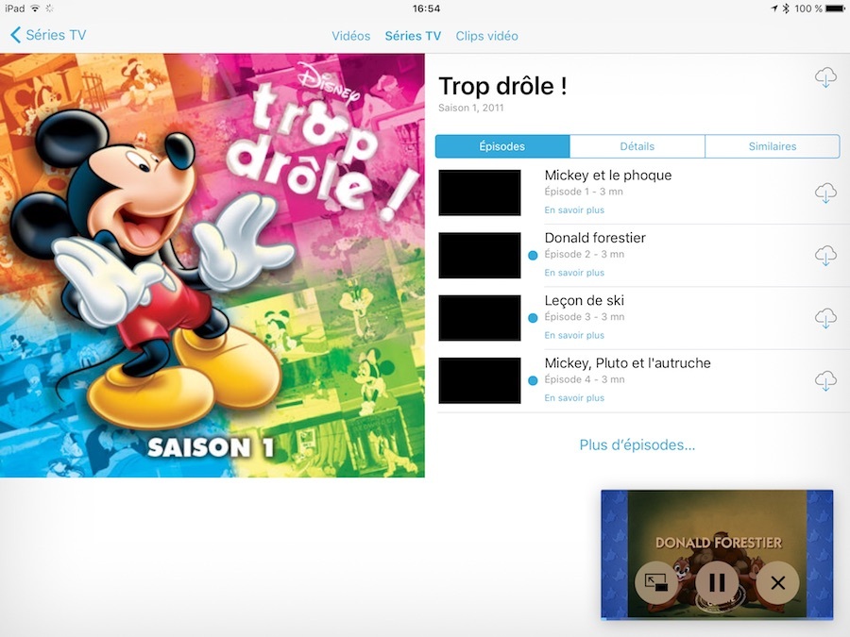Pause the picture-in-picture video
The width and height of the screenshot is (850, 637).
click(x=717, y=583)
